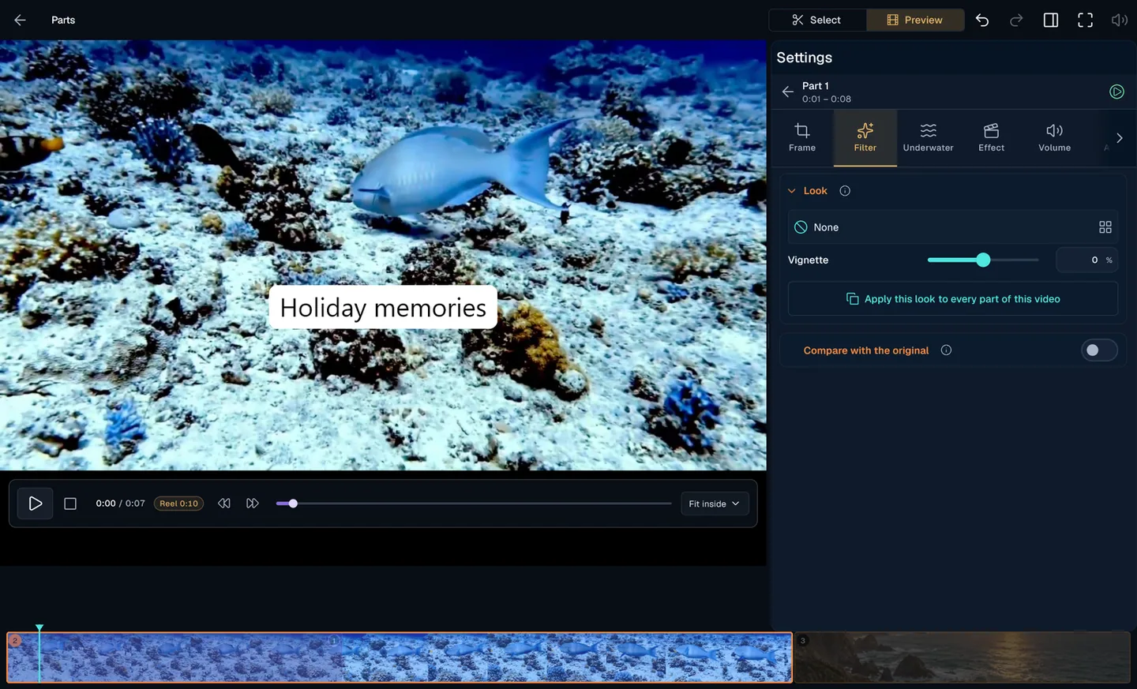Edit the Vignette percentage value field
1137x689 pixels.
click(1086, 260)
